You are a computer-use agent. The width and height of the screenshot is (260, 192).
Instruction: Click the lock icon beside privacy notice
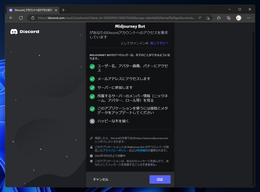pos(91,147)
